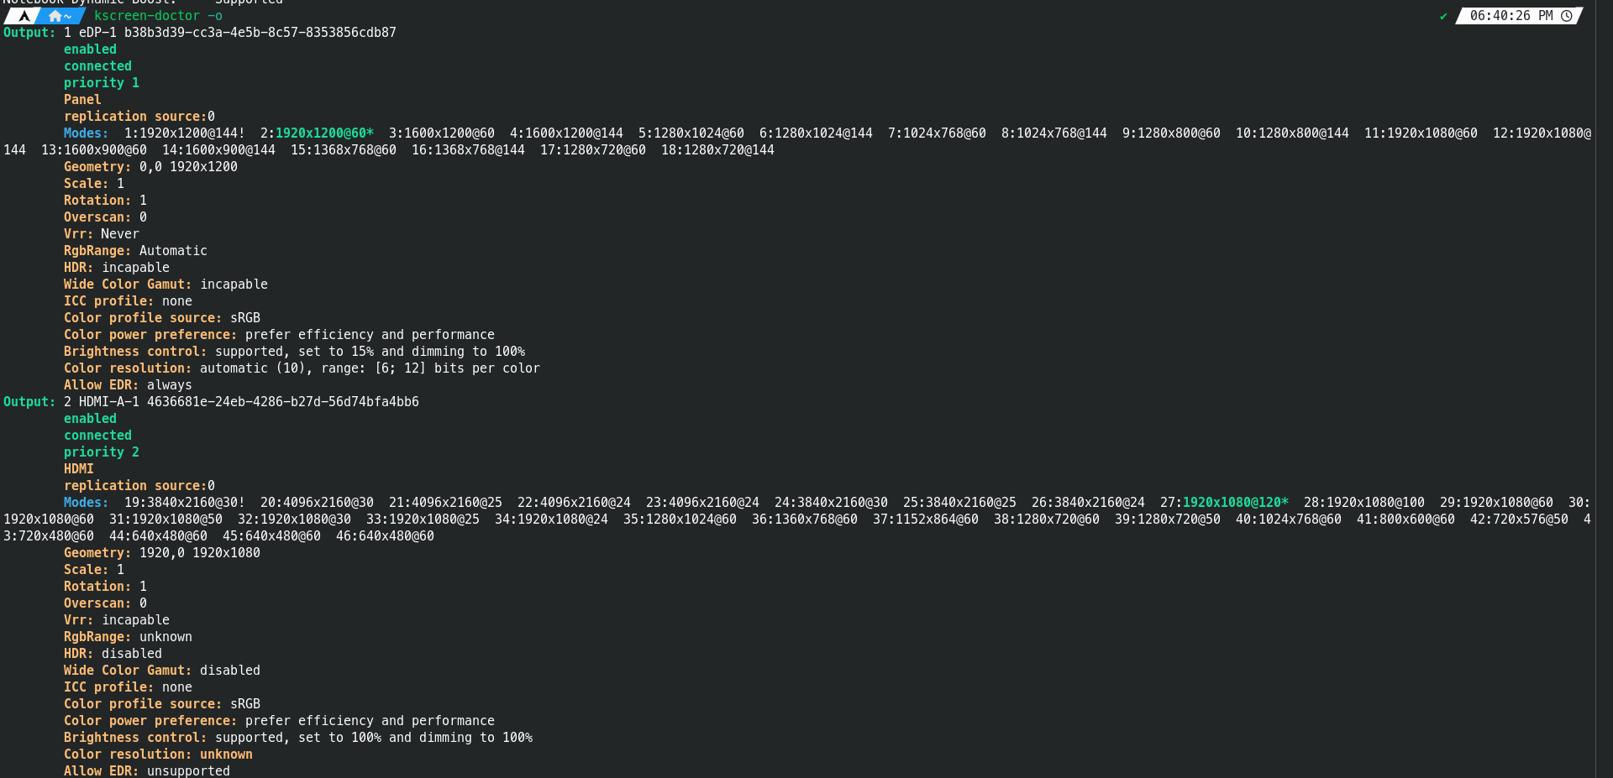Click the 06:40:26 PM timestamp
This screenshot has height=778, width=1613.
1511,16
